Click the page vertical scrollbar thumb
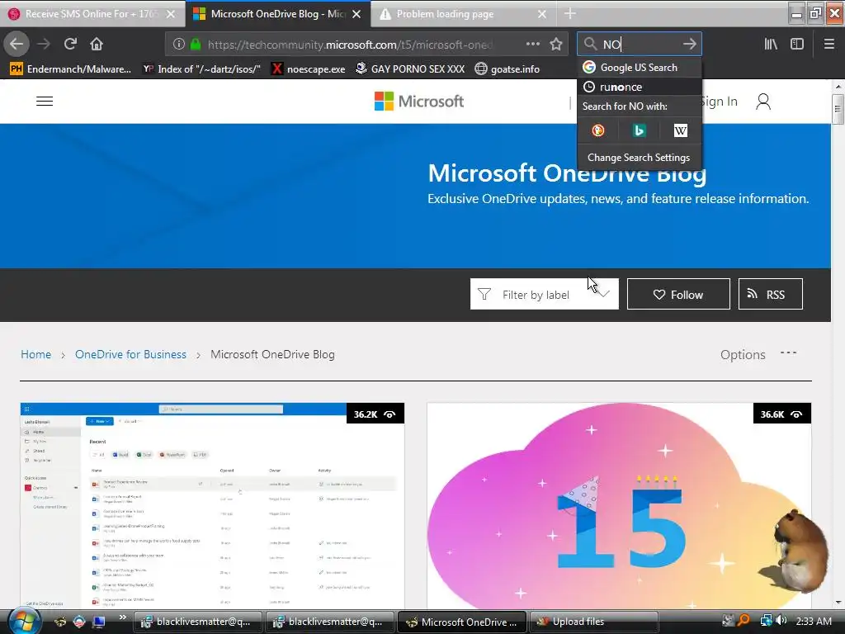 838,109
